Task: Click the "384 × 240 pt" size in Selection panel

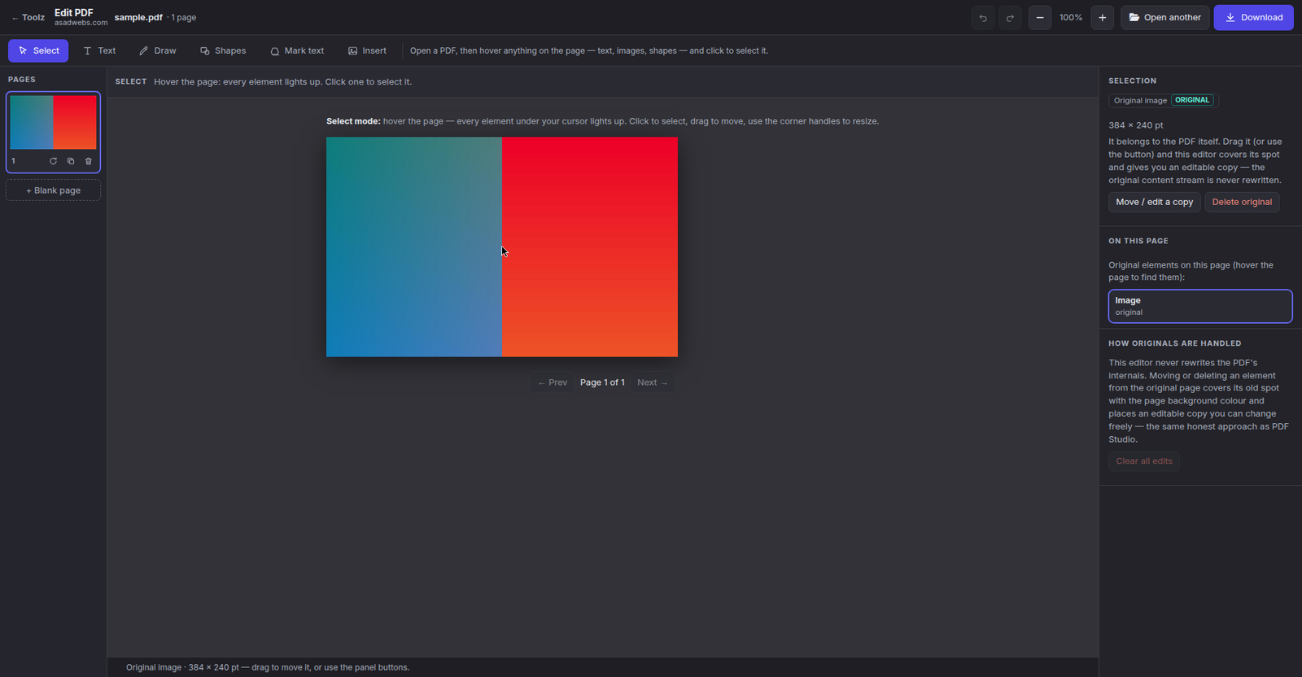Action: (1136, 125)
